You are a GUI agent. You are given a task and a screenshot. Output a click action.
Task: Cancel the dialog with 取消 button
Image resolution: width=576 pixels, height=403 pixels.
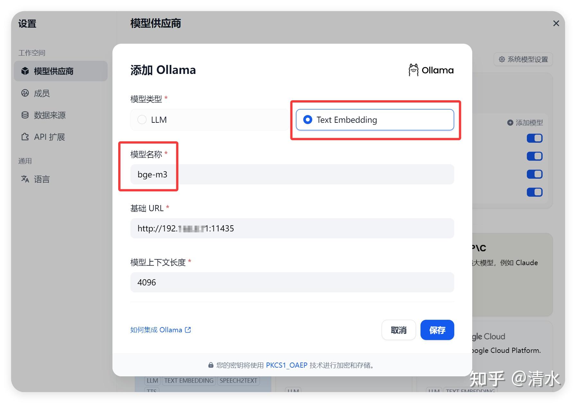click(398, 330)
